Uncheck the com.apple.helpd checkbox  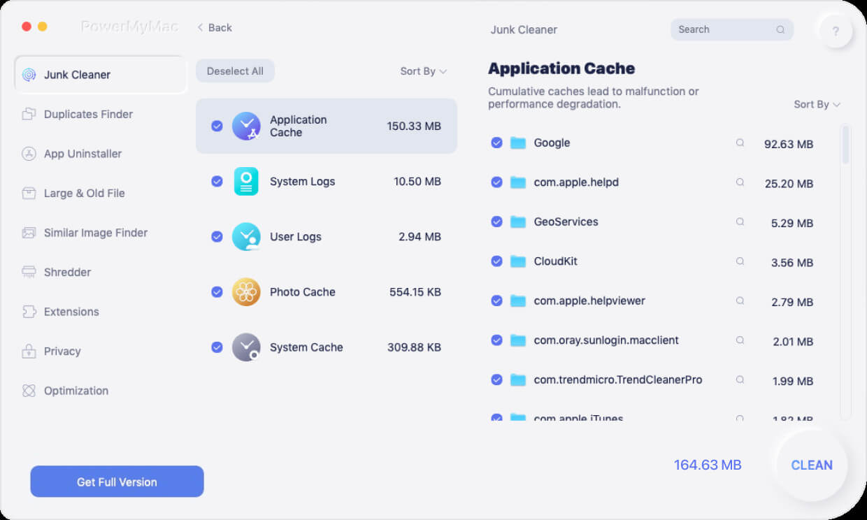(x=496, y=182)
